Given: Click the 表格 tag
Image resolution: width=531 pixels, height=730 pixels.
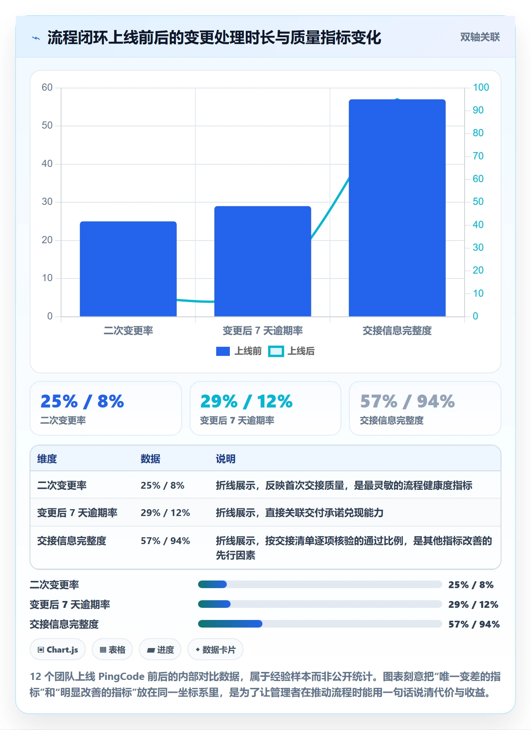Looking at the screenshot, I should click(112, 650).
